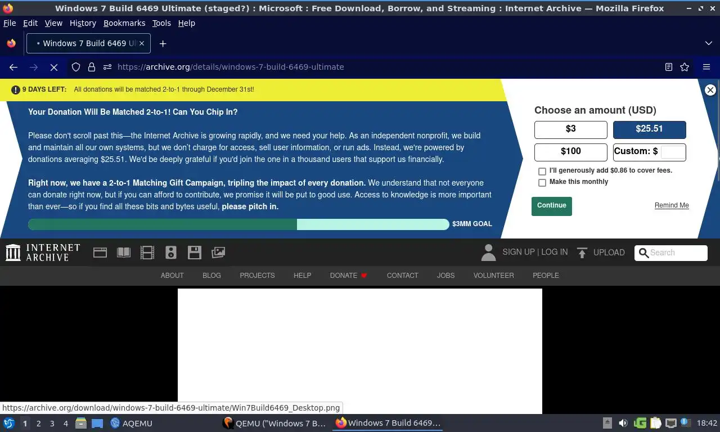Select the $100 donation amount
The height and width of the screenshot is (432, 720).
pos(571,152)
